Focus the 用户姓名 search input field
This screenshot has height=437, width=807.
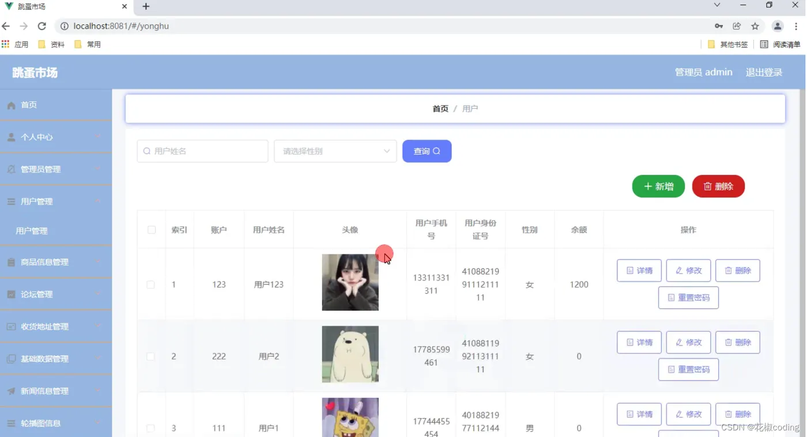pyautogui.click(x=202, y=151)
